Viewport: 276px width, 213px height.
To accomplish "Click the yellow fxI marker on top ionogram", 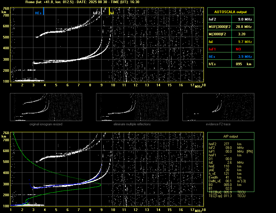I will point(109,11).
